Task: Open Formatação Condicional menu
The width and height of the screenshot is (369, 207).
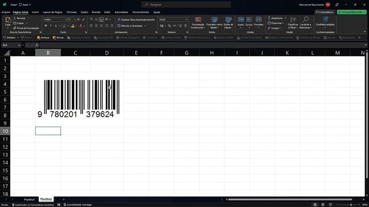Action: point(198,23)
